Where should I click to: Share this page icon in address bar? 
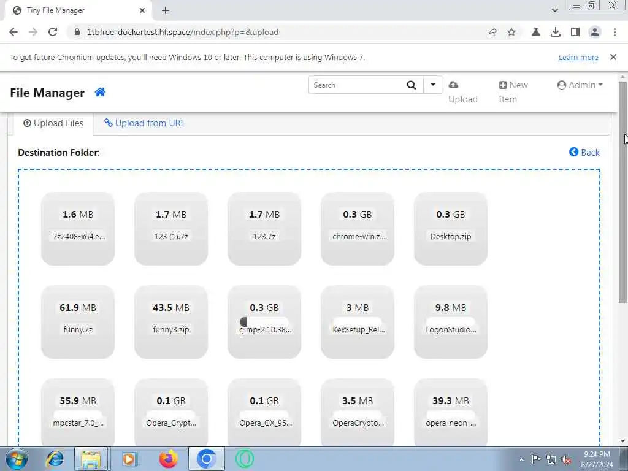pyautogui.click(x=492, y=32)
